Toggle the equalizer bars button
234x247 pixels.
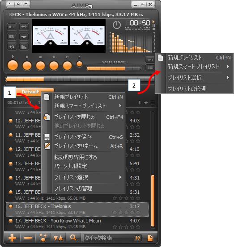tap(24, 46)
